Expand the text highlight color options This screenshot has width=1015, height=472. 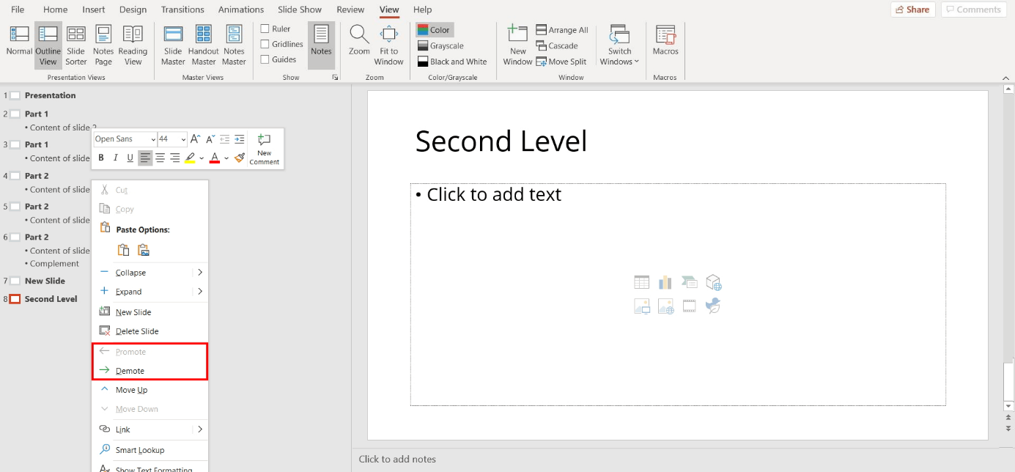[202, 158]
